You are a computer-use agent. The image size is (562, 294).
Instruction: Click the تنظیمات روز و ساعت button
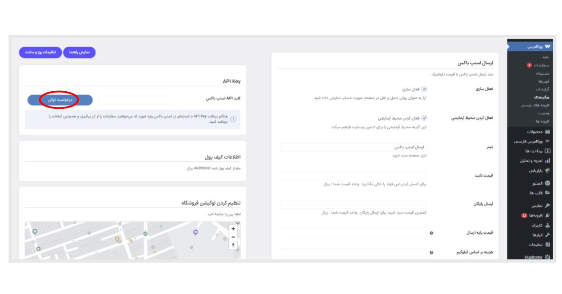[41, 53]
